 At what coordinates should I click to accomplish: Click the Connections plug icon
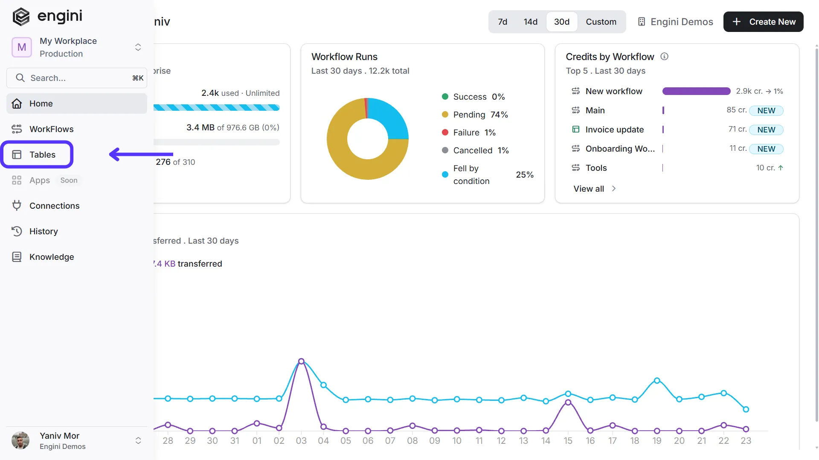pyautogui.click(x=17, y=206)
